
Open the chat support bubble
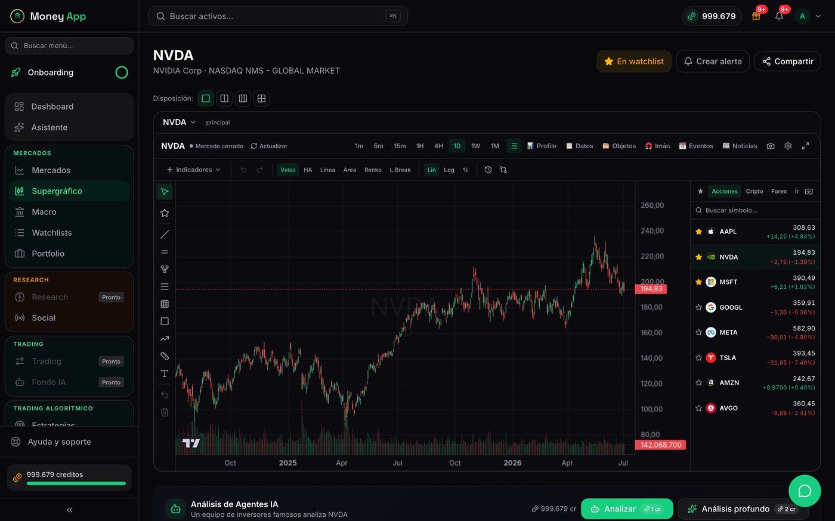[x=805, y=491]
